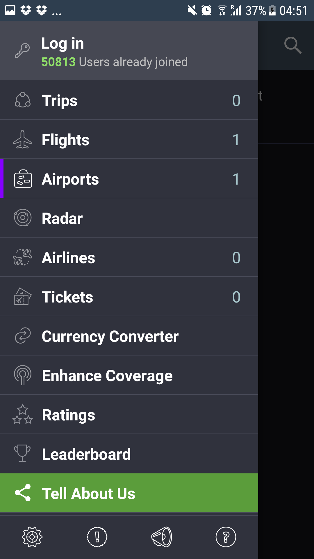314x559 pixels.
Task: Tap the megaphone announcements icon
Action: click(162, 537)
